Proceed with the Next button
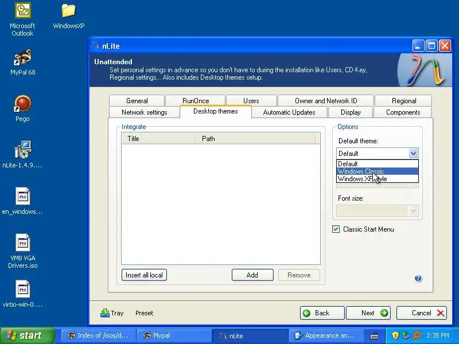This screenshot has width=459, height=344. (x=368, y=313)
